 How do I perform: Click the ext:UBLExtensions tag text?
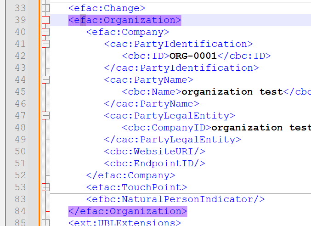point(125,222)
